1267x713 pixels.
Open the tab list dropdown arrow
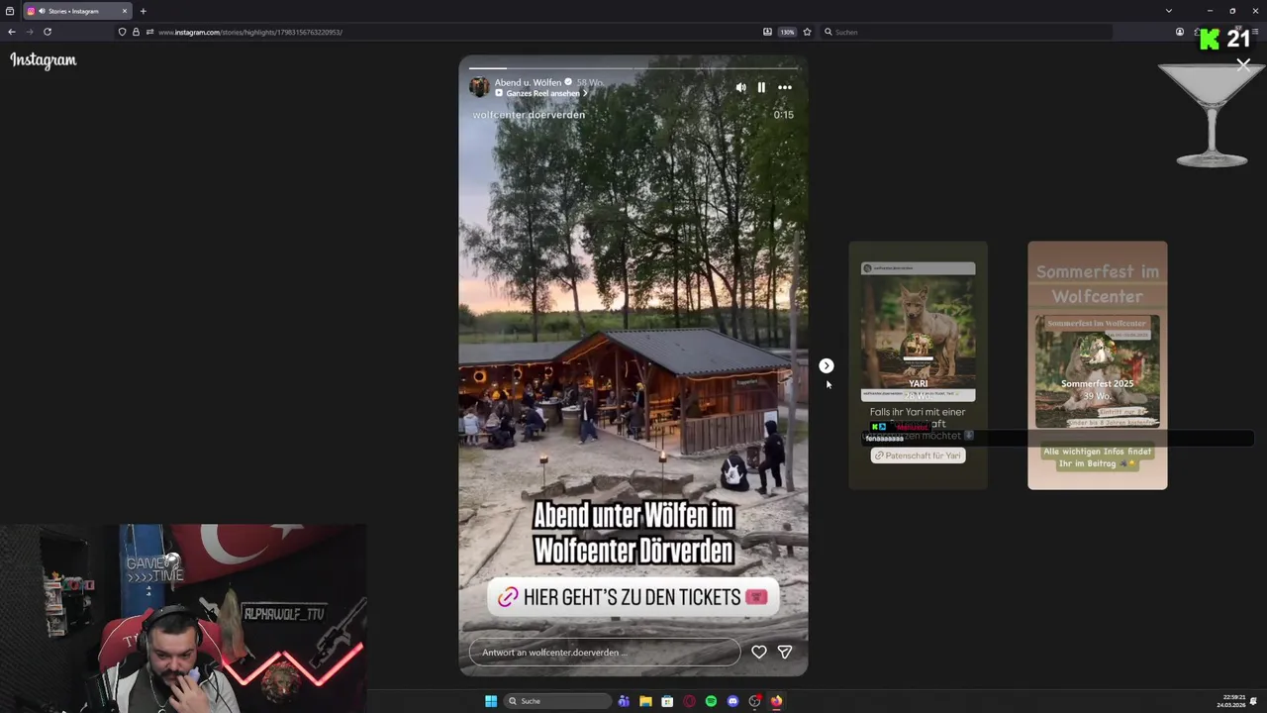[x=1168, y=11]
